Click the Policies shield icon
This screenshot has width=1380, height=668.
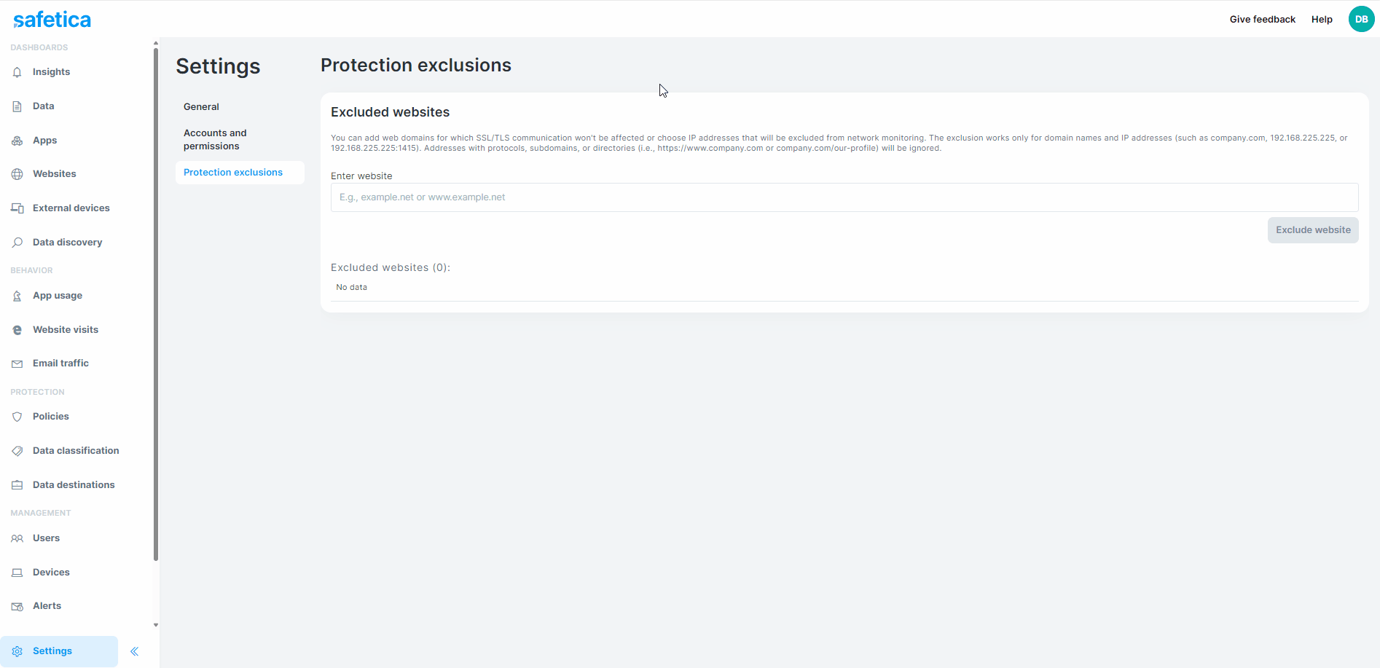point(17,416)
